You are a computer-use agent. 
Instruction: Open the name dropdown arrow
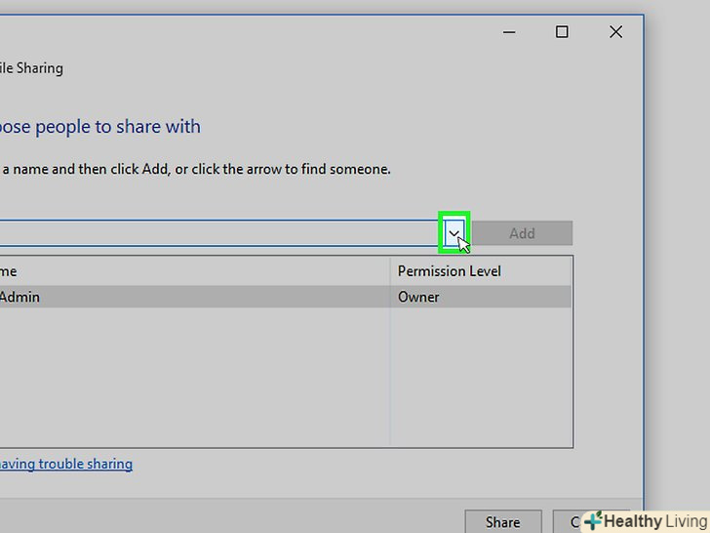(454, 233)
